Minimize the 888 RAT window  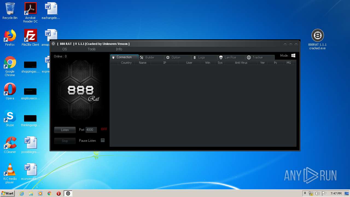click(285, 44)
